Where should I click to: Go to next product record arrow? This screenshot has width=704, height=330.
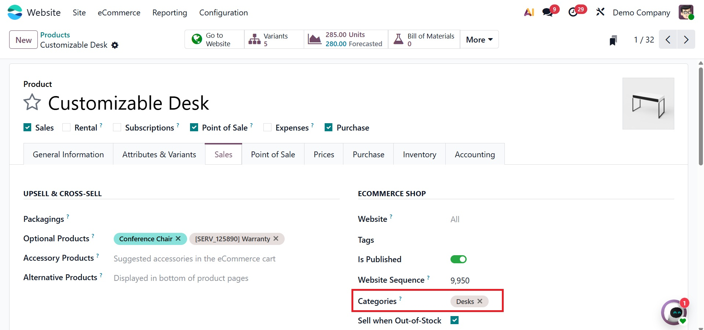click(x=686, y=40)
